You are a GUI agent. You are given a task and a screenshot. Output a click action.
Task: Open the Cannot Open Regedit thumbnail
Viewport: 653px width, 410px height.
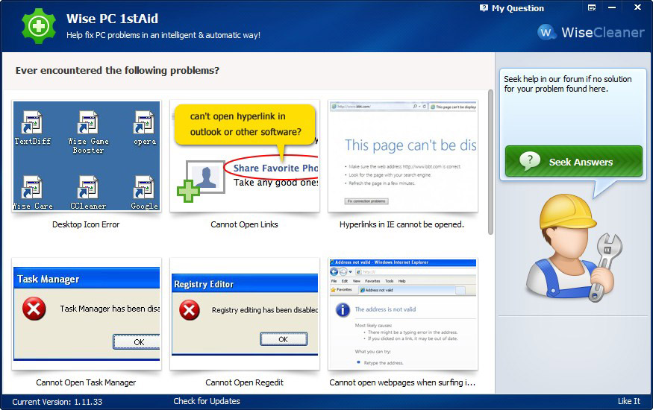pos(245,314)
